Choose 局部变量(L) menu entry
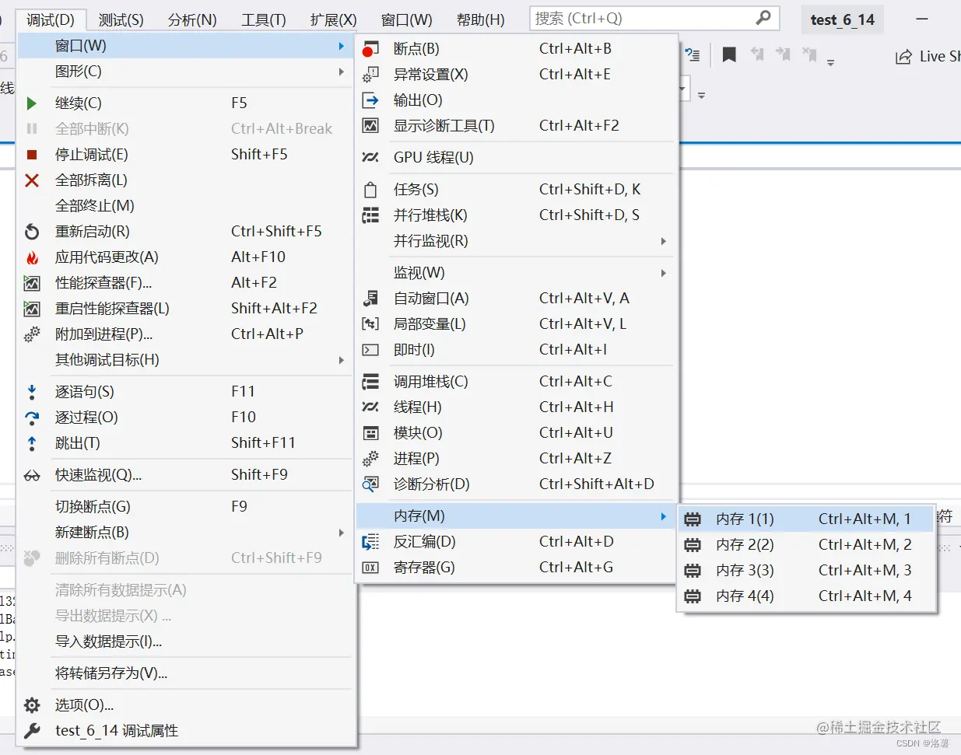961x755 pixels. [x=515, y=324]
